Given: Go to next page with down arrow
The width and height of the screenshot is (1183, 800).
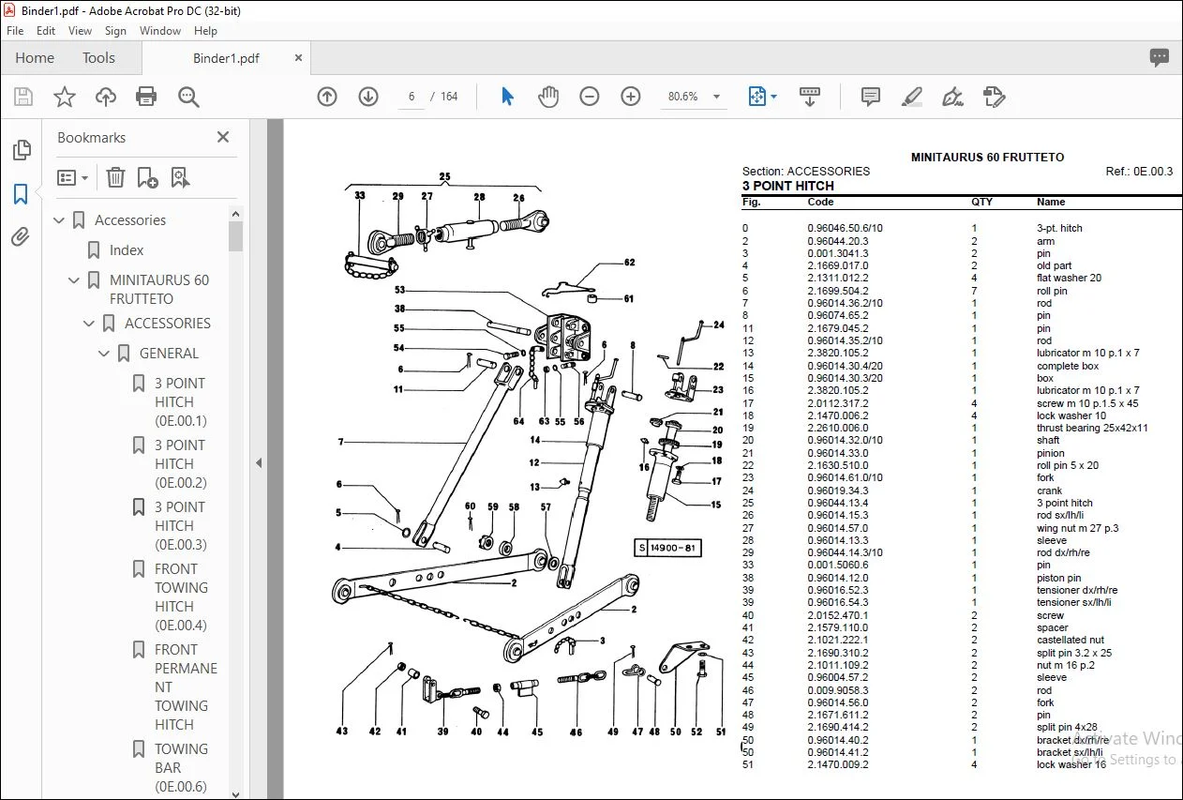Looking at the screenshot, I should click(368, 97).
